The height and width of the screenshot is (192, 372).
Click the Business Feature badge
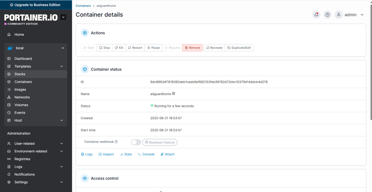160,142
